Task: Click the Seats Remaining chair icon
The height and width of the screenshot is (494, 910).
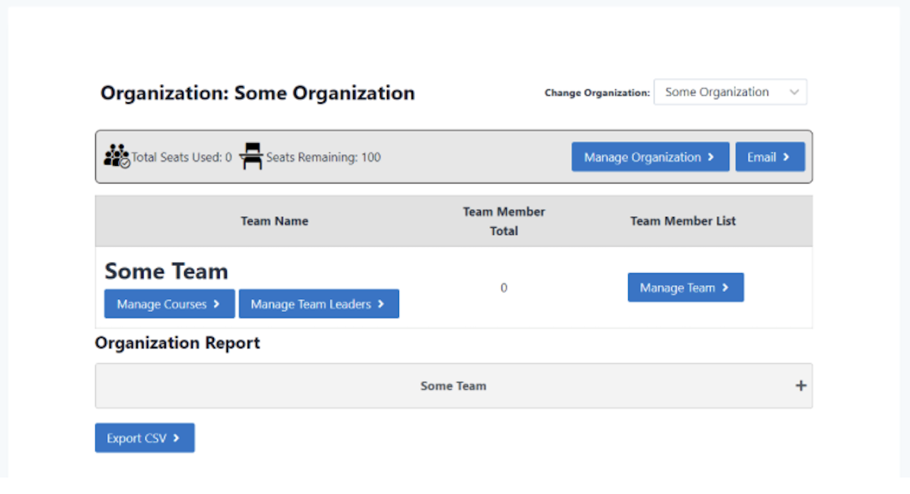Action: [251, 156]
